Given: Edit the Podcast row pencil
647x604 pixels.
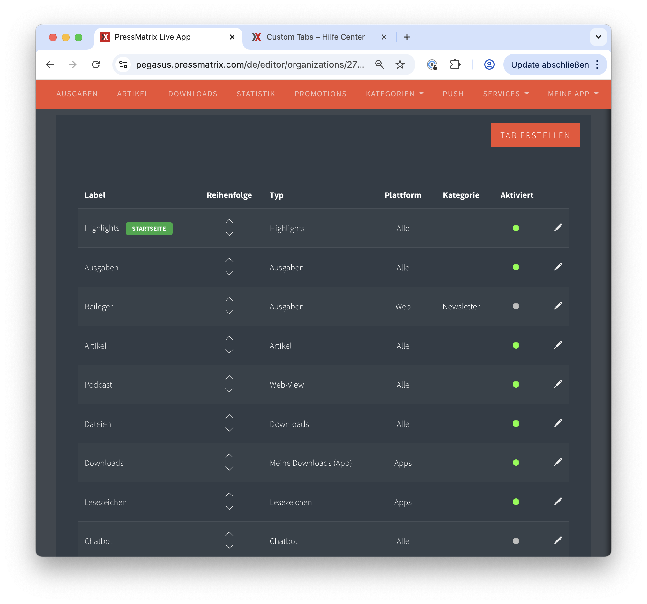Looking at the screenshot, I should point(558,384).
